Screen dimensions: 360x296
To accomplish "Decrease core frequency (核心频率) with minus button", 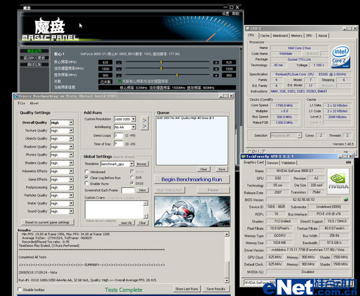I will coord(119,63).
